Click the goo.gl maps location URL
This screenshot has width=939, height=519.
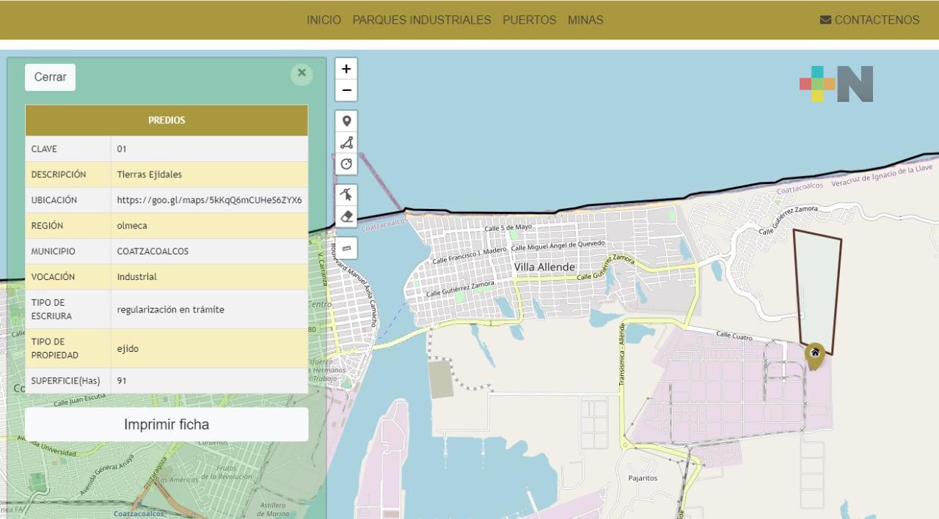click(x=209, y=200)
